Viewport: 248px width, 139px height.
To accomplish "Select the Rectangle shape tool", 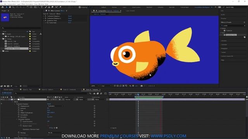I will [35, 7].
